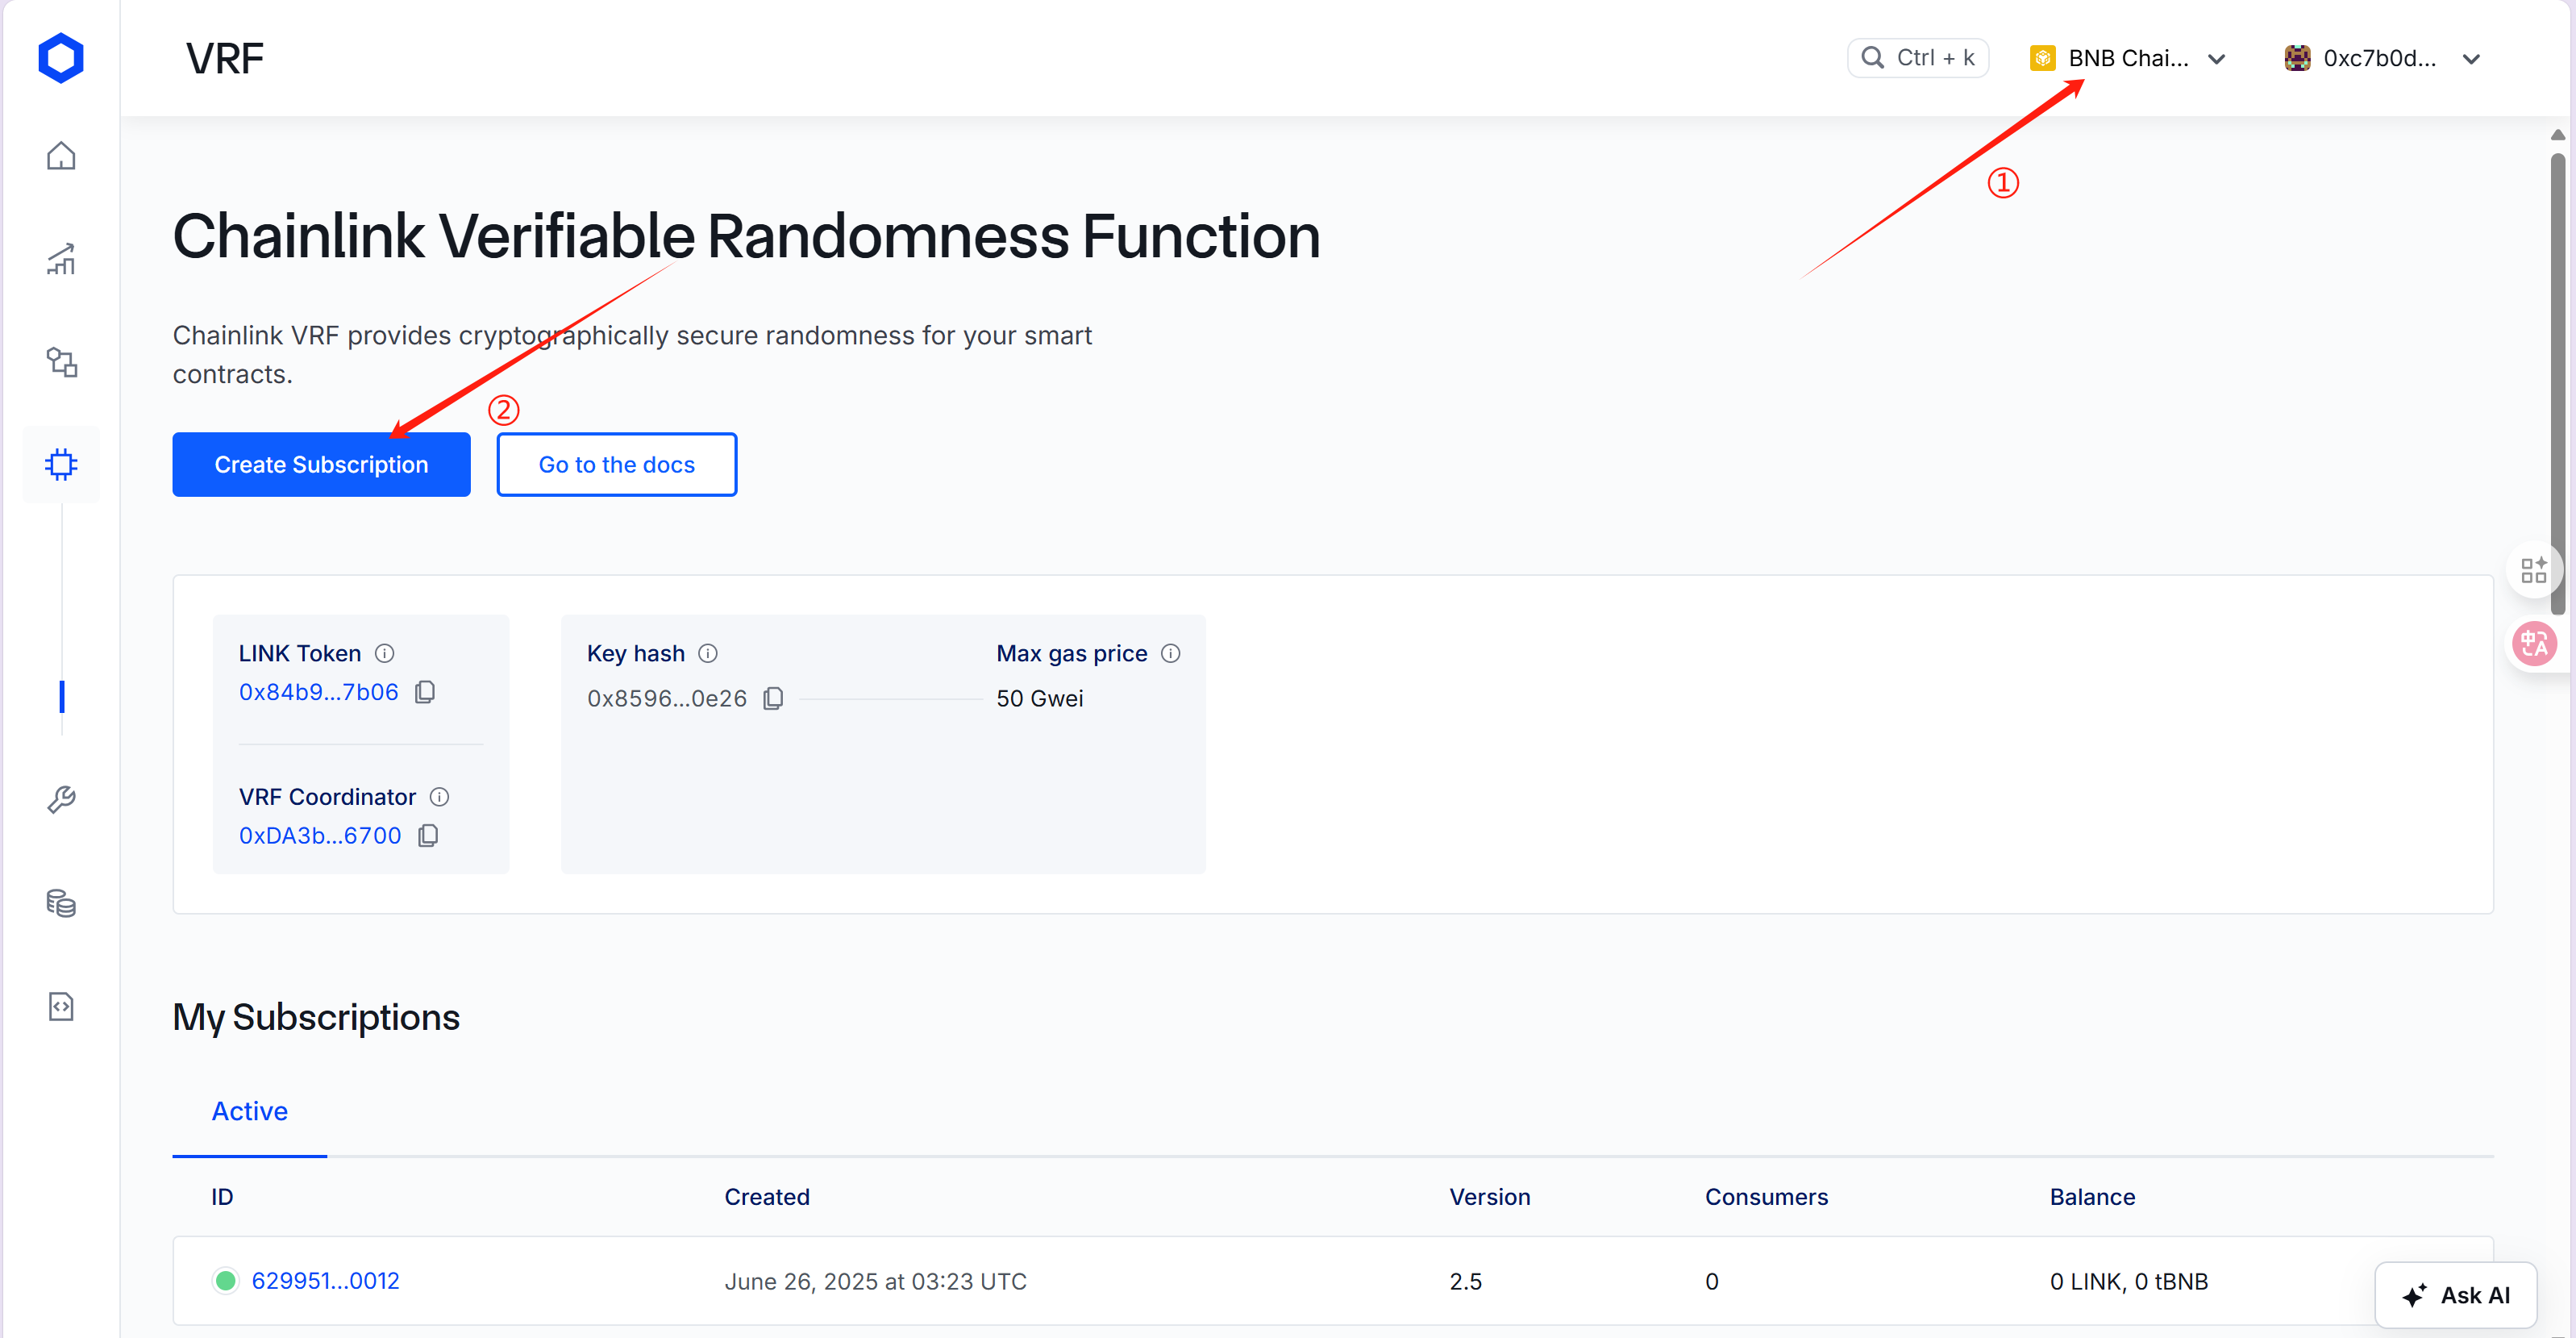The image size is (2576, 1338).
Task: Click the Consumers column header
Action: 1766,1197
